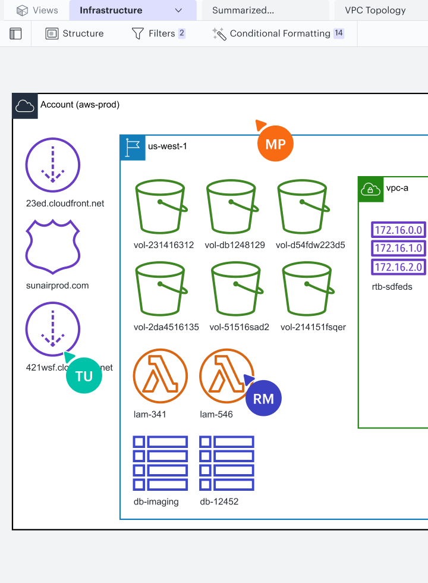428x583 pixels.
Task: Open Conditional Formatting rules
Action: [278, 34]
